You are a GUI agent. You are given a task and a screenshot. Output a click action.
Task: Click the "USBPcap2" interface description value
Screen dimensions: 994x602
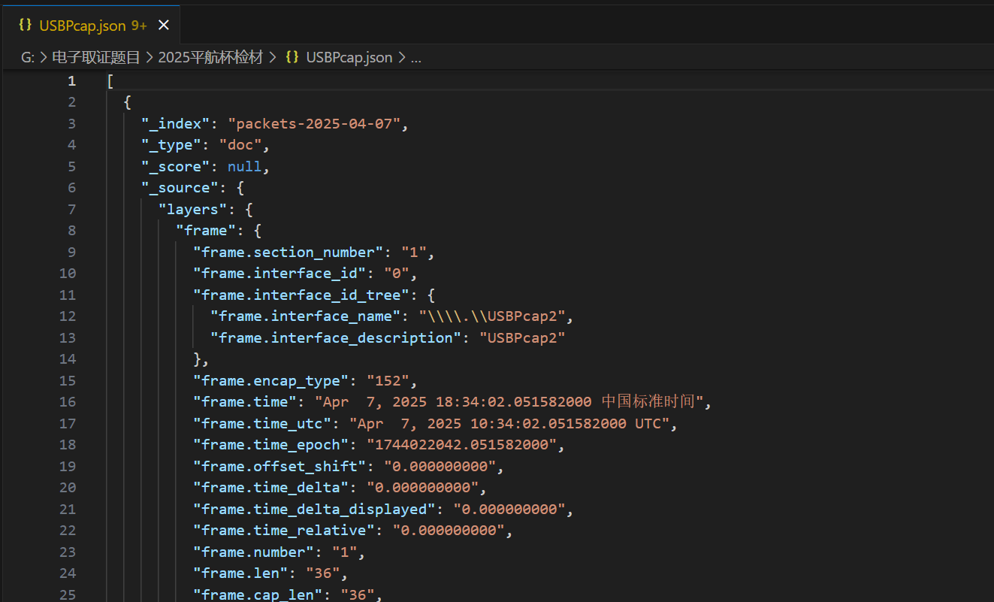point(522,337)
